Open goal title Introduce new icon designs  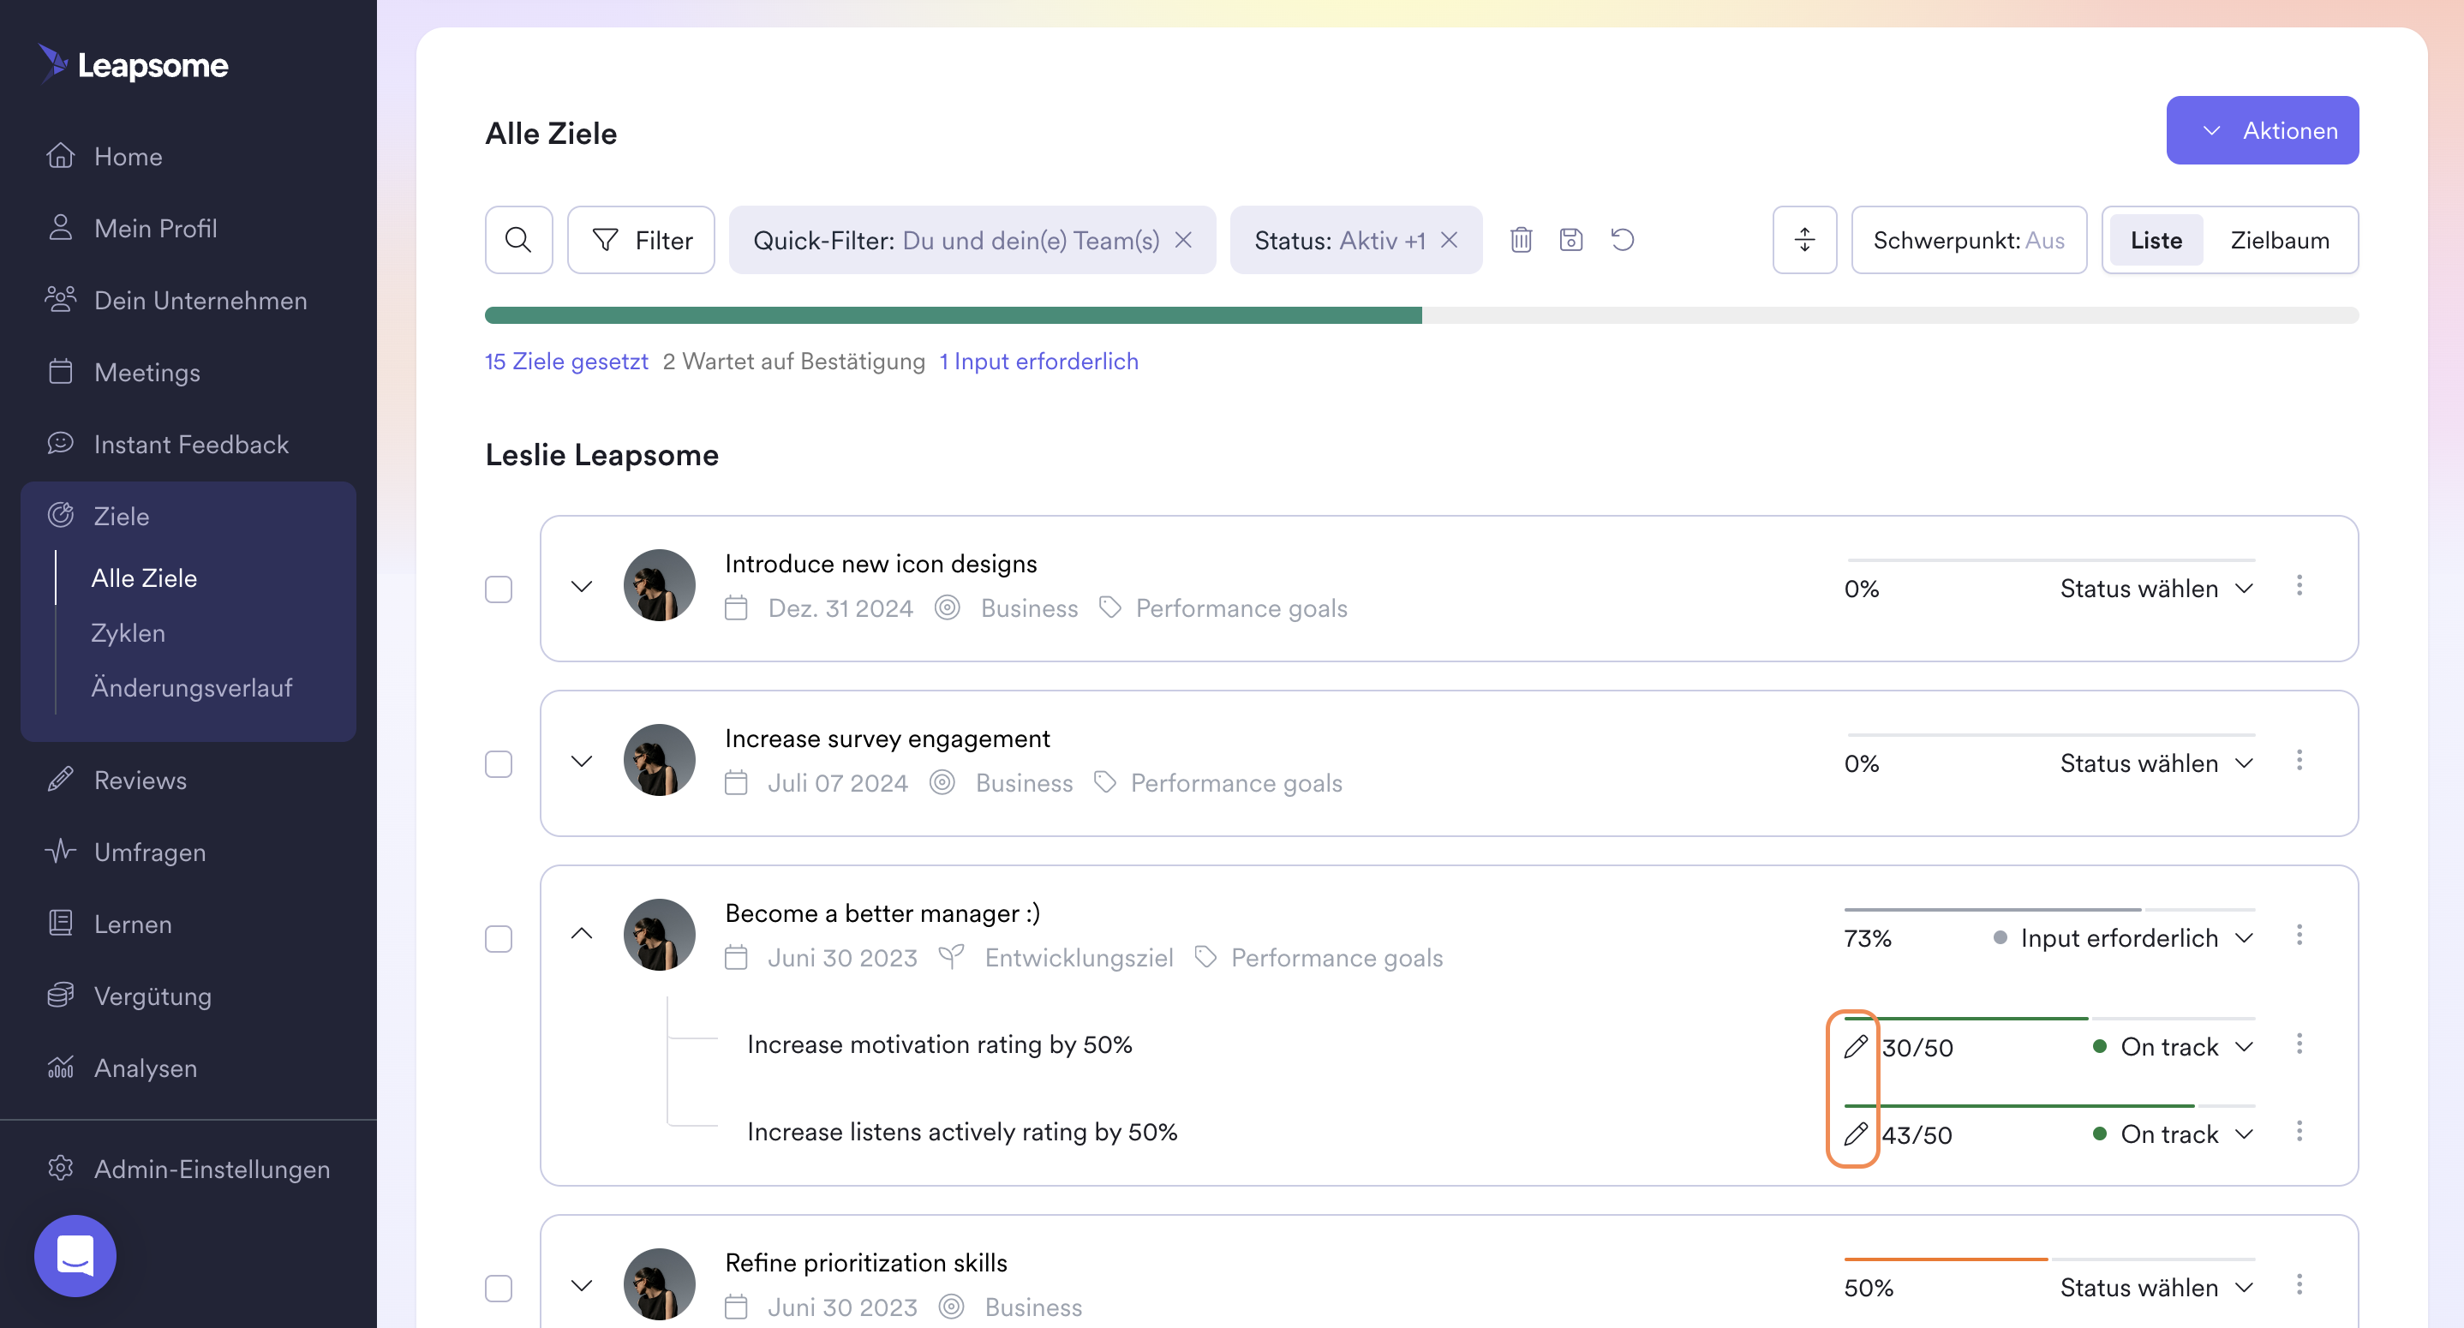pos(881,564)
